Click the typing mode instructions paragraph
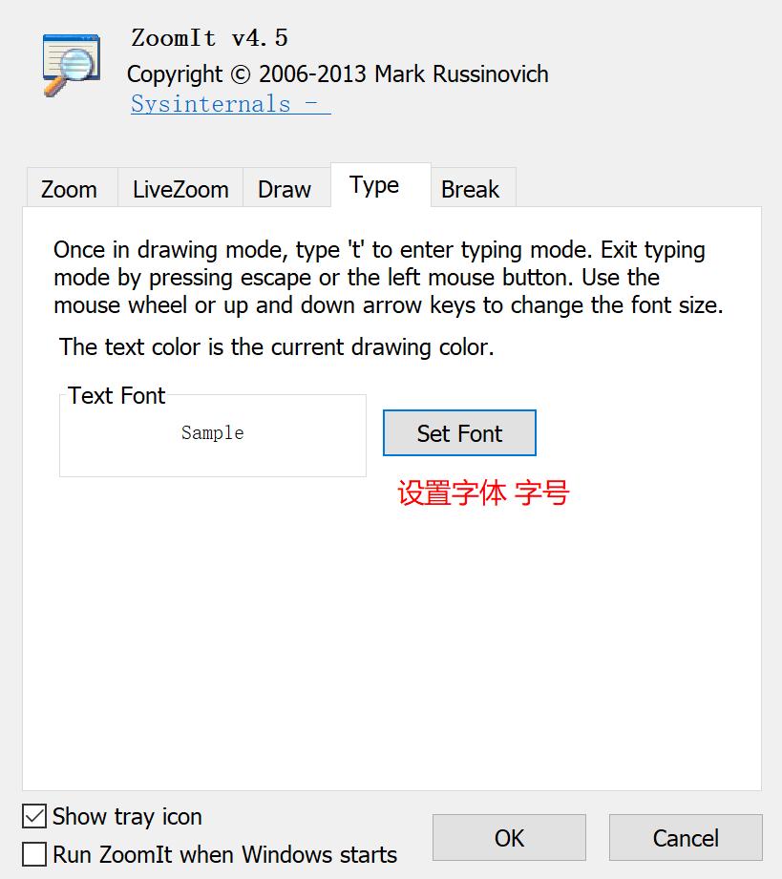Viewport: 782px width, 879px height. tap(388, 278)
